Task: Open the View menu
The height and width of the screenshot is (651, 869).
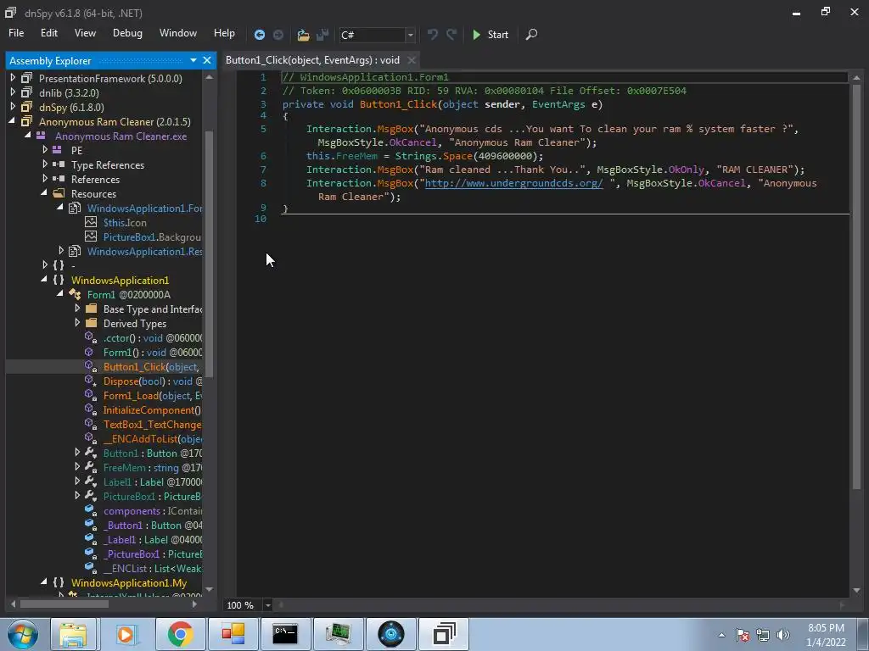Action: click(x=85, y=33)
